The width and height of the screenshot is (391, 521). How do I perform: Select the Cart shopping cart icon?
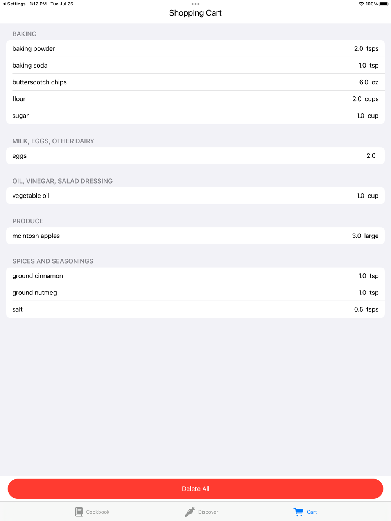pyautogui.click(x=298, y=512)
